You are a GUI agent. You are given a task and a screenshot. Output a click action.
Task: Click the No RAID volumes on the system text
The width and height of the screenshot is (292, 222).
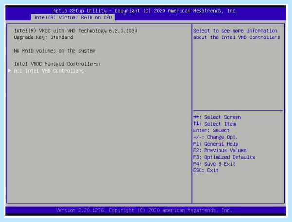(x=55, y=51)
